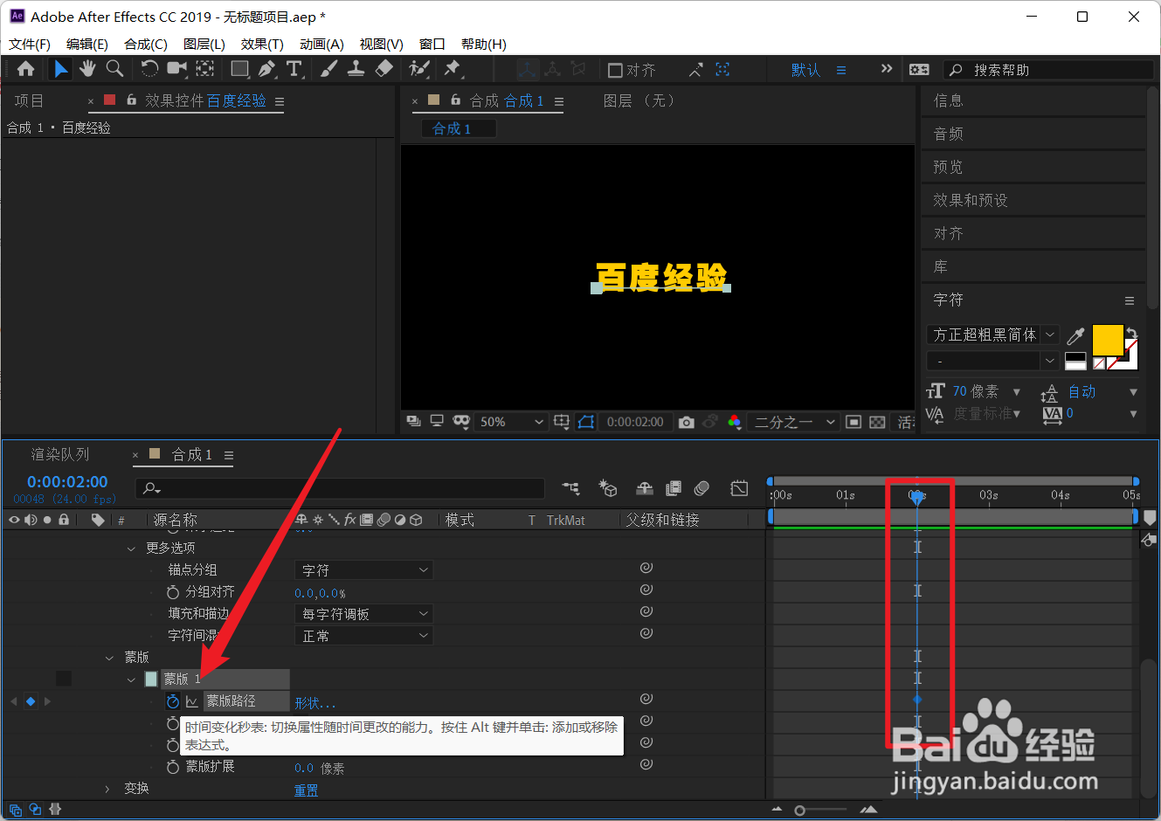The height and width of the screenshot is (821, 1161).
Task: Open the 效果和预设 panel
Action: (971, 200)
